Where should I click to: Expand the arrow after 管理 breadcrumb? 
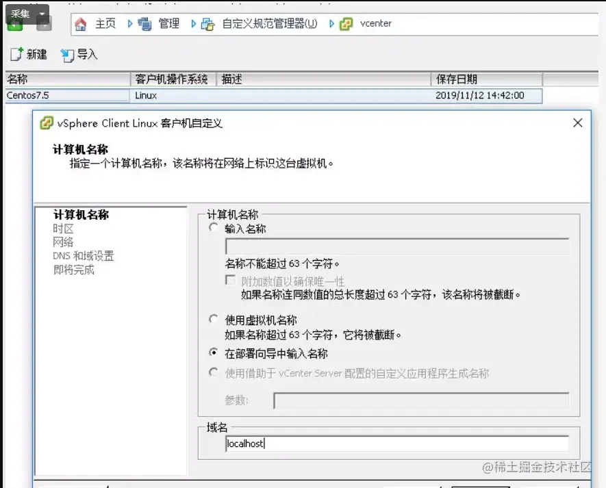(x=193, y=24)
